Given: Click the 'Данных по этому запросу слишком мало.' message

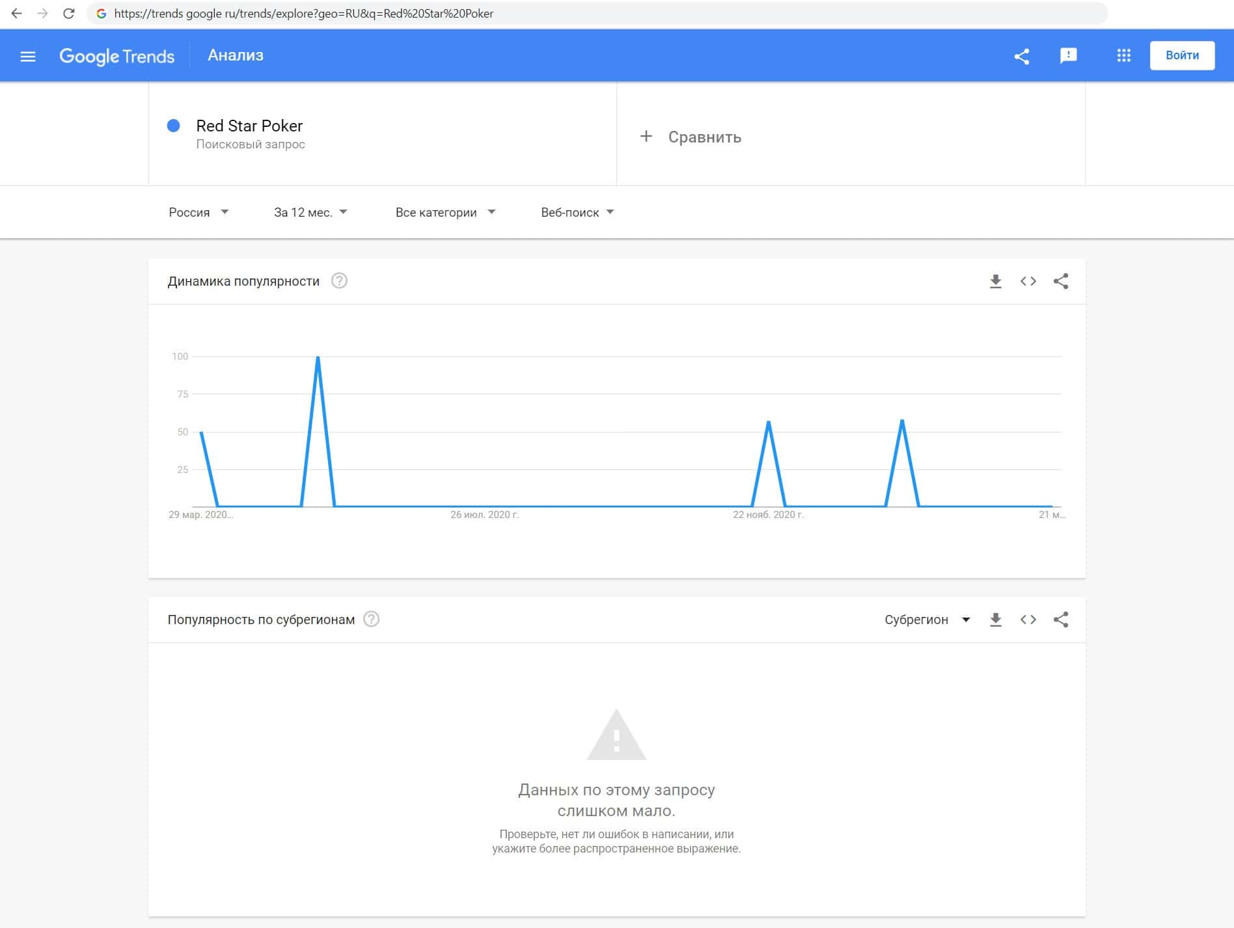Looking at the screenshot, I should click(616, 800).
